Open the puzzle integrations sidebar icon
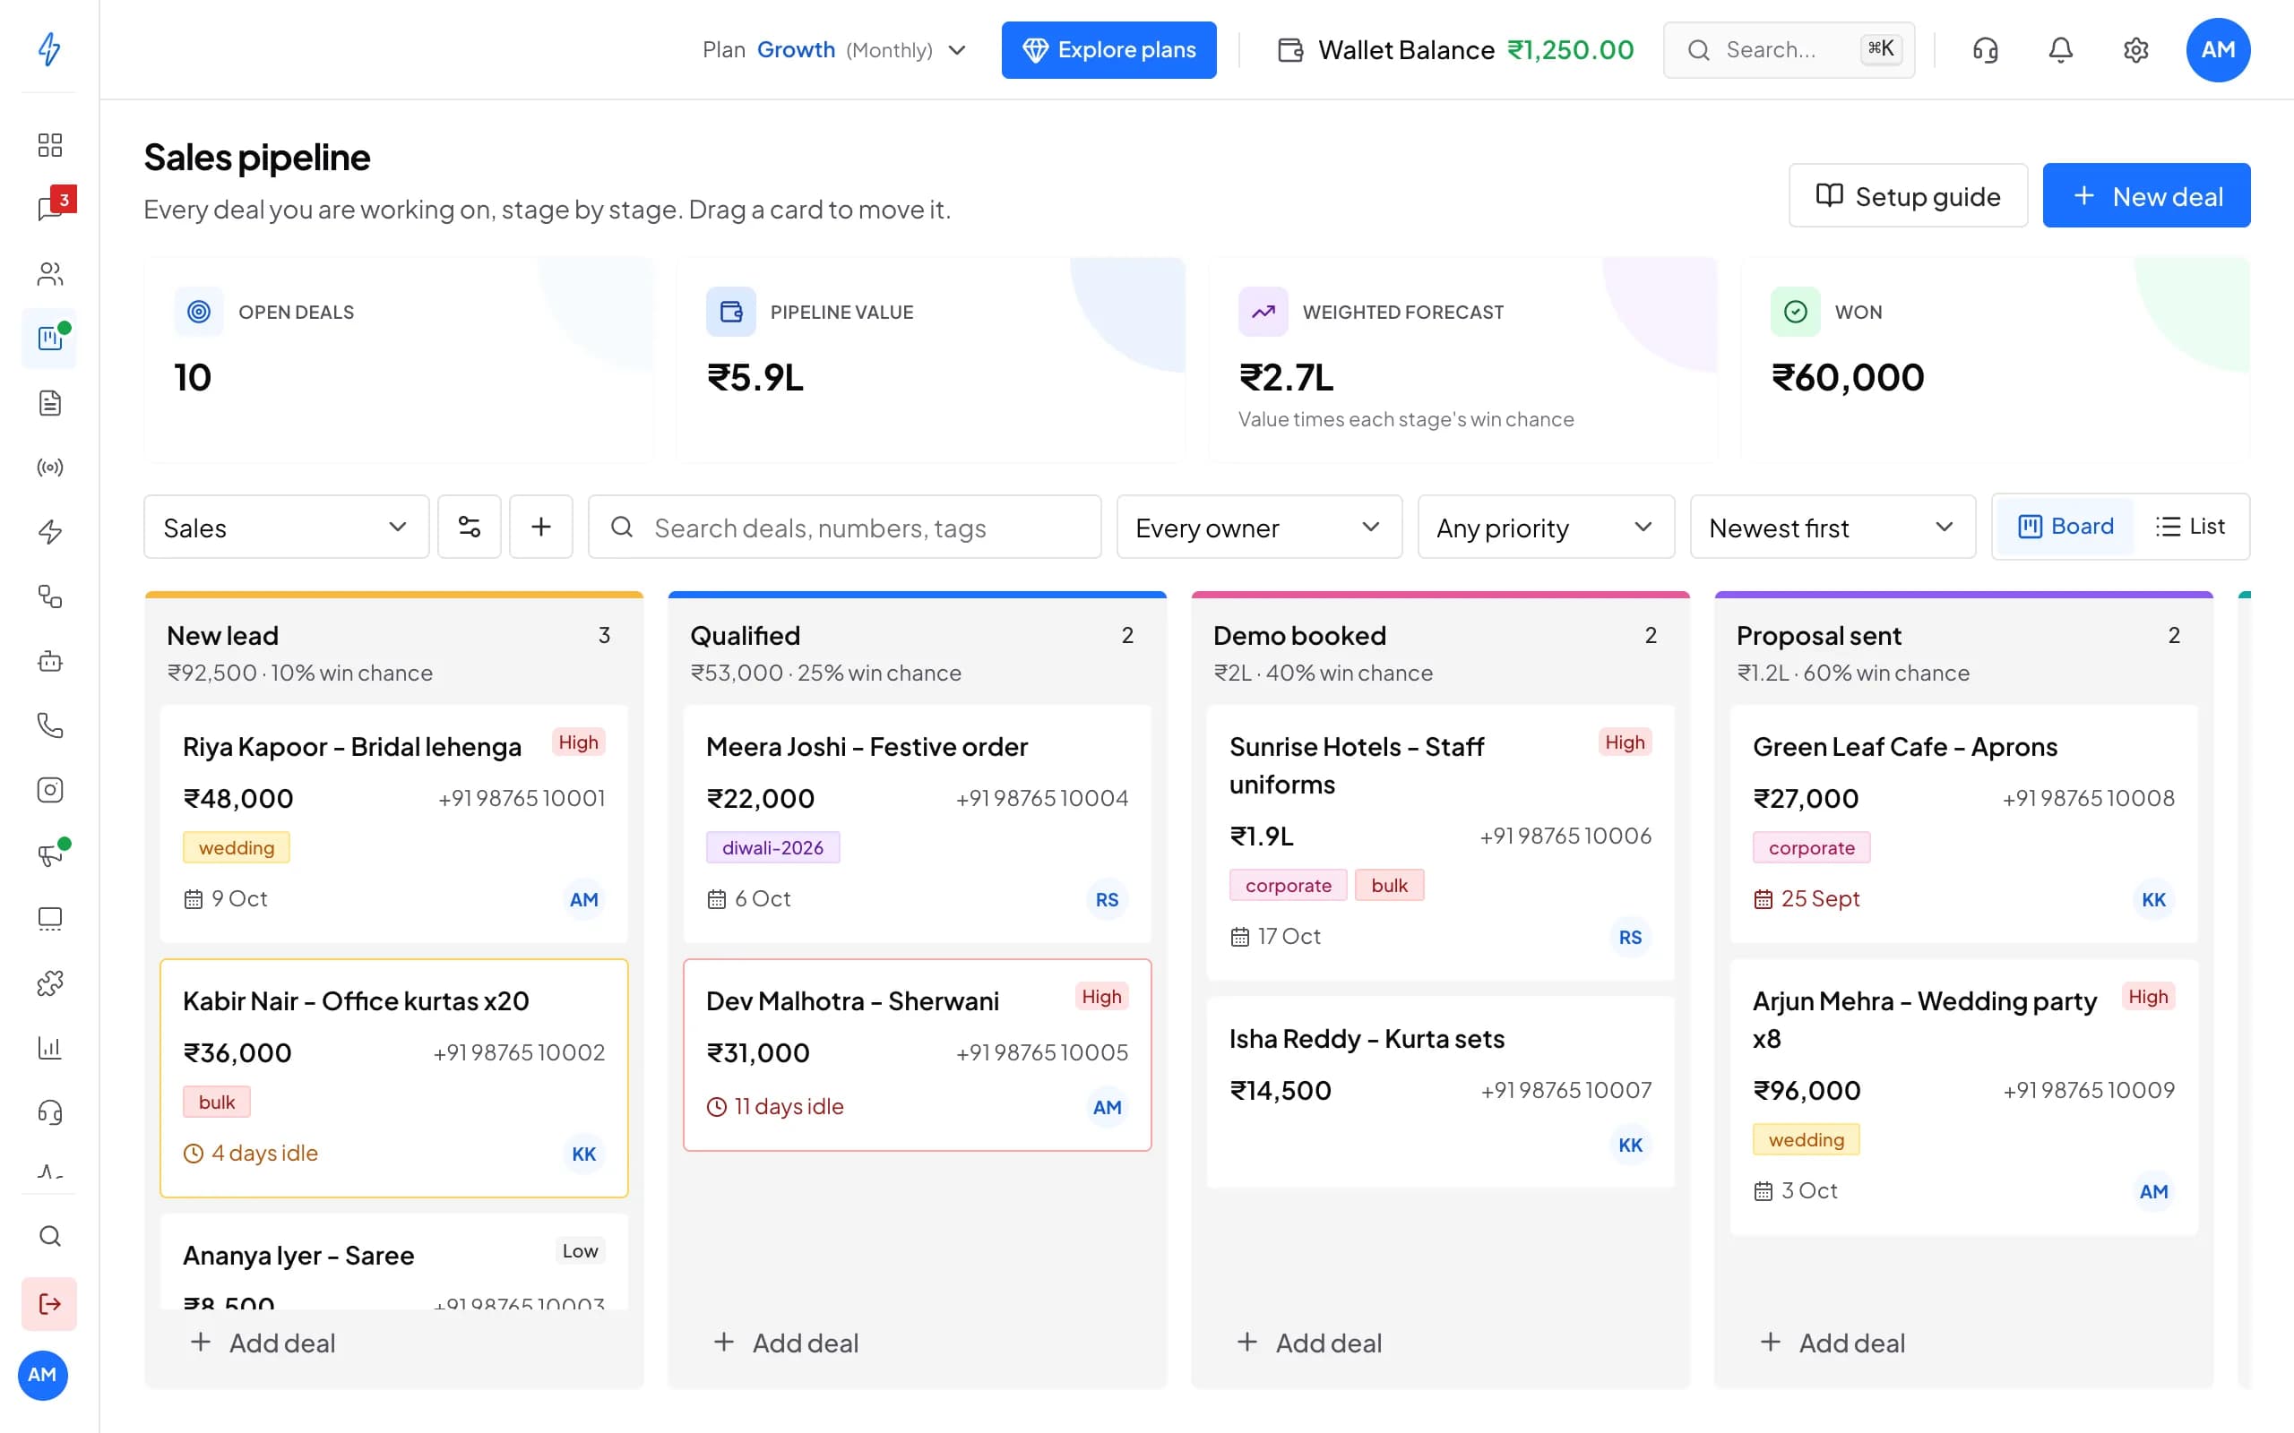The height and width of the screenshot is (1433, 2294). 49,983
